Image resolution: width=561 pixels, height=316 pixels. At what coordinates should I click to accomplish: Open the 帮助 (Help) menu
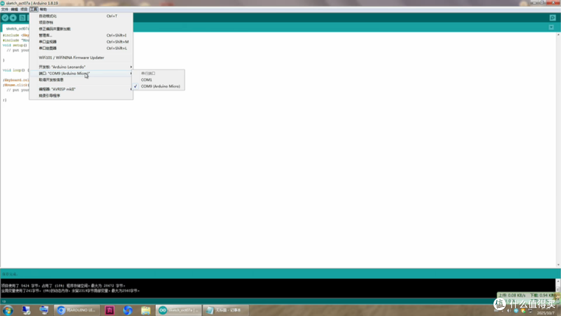click(x=43, y=9)
